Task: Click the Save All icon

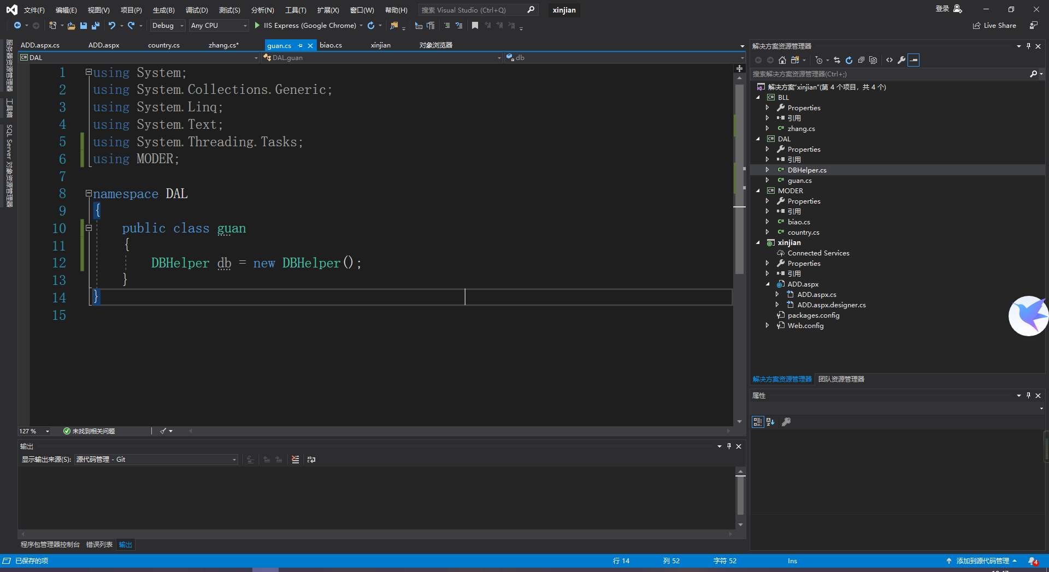Action: pyautogui.click(x=96, y=26)
